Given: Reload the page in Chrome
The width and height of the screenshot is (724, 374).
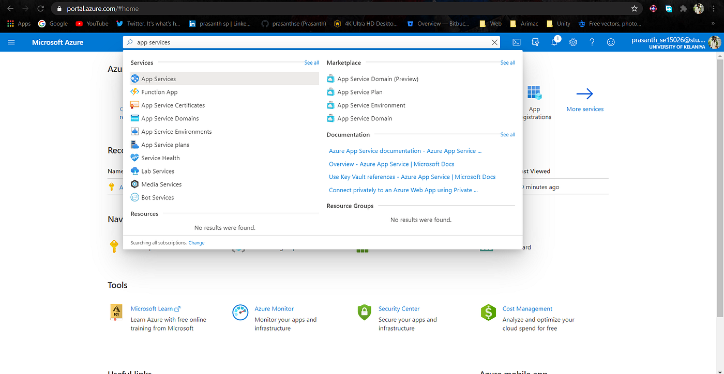Looking at the screenshot, I should click(x=40, y=9).
